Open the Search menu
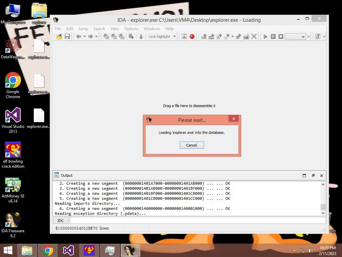Screen dimensions: 342x257 click(99, 29)
